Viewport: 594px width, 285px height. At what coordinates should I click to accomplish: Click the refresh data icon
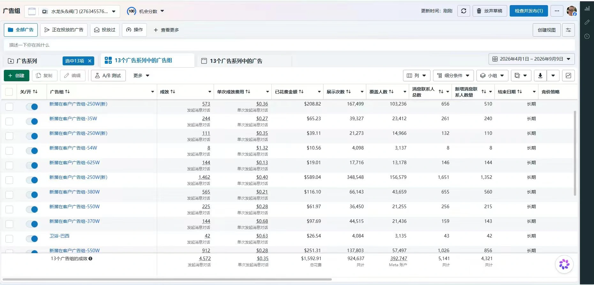tap(463, 11)
